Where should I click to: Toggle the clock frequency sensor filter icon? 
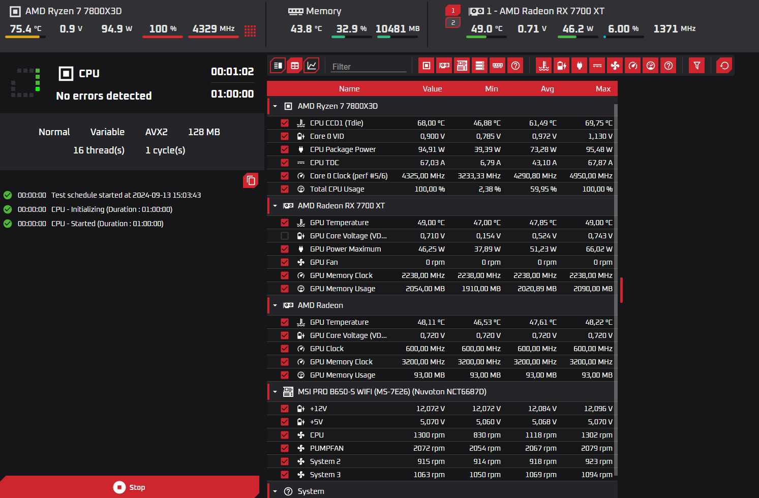pos(633,66)
